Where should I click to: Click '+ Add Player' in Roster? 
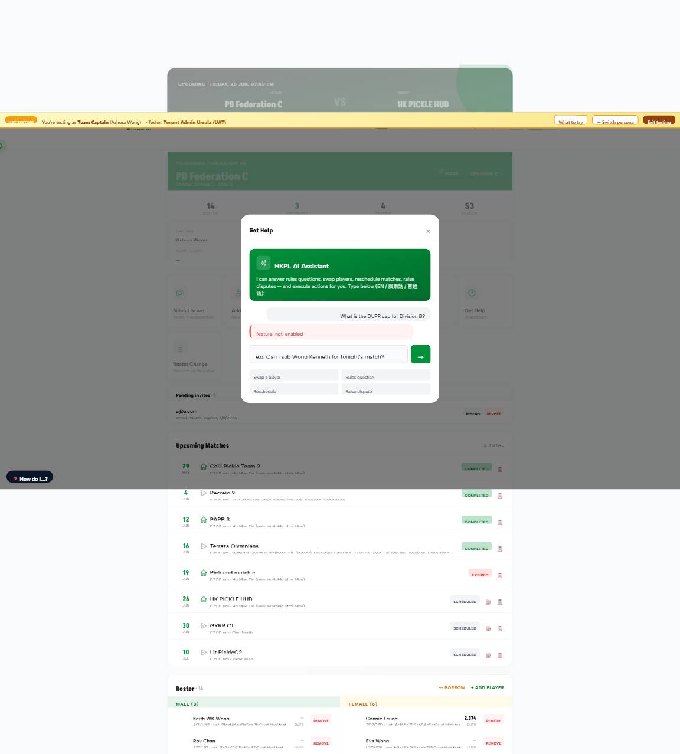(x=487, y=687)
